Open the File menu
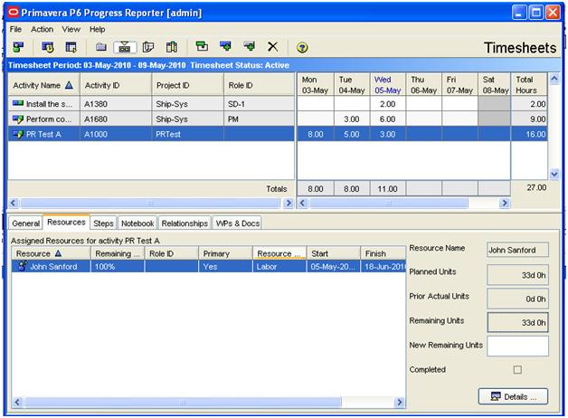This screenshot has width=568, height=418. [15, 29]
